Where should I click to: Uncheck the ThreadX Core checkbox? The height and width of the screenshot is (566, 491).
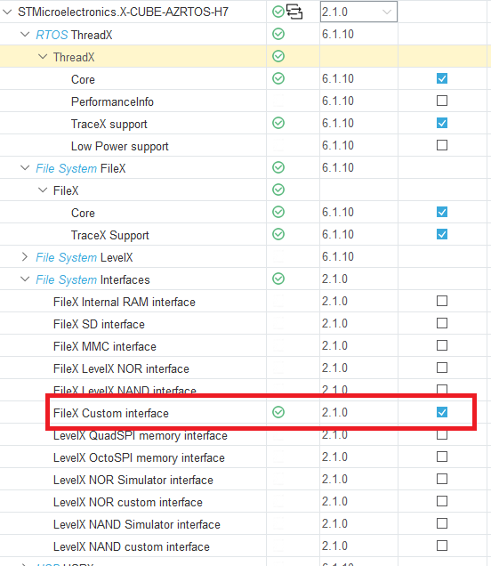442,78
